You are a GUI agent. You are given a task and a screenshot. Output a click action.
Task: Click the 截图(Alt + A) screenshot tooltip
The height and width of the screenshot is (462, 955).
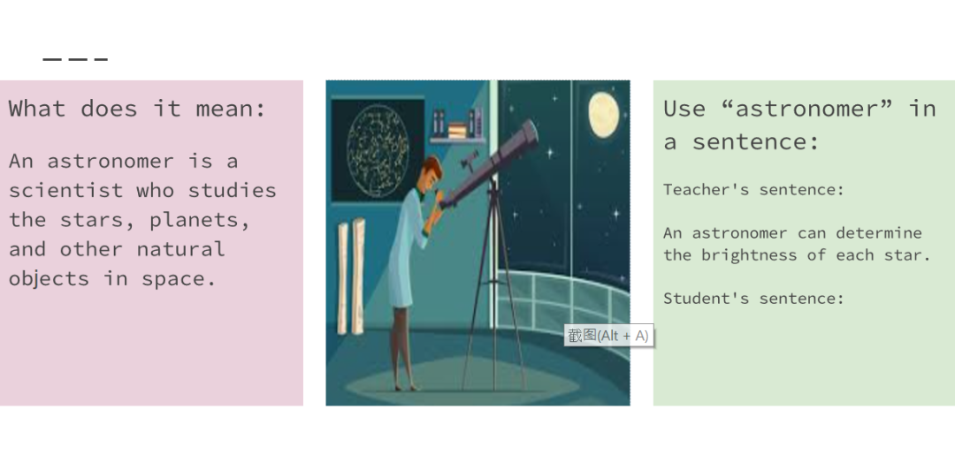pos(609,335)
